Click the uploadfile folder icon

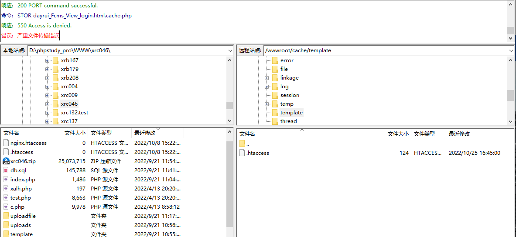tap(6, 216)
